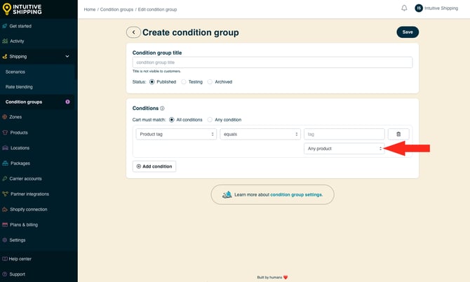This screenshot has height=282, width=470.
Task: Open Help center
Action: point(20,259)
